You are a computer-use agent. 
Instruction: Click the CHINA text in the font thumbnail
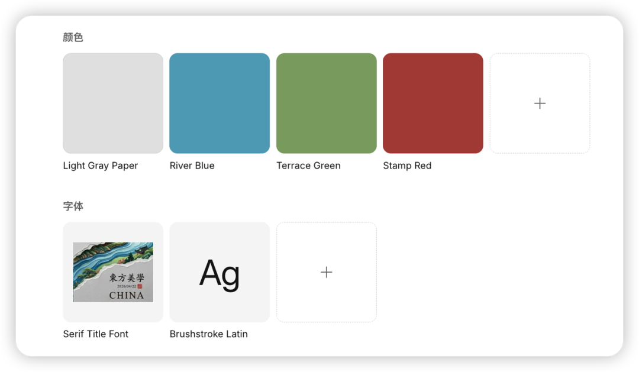(x=127, y=295)
